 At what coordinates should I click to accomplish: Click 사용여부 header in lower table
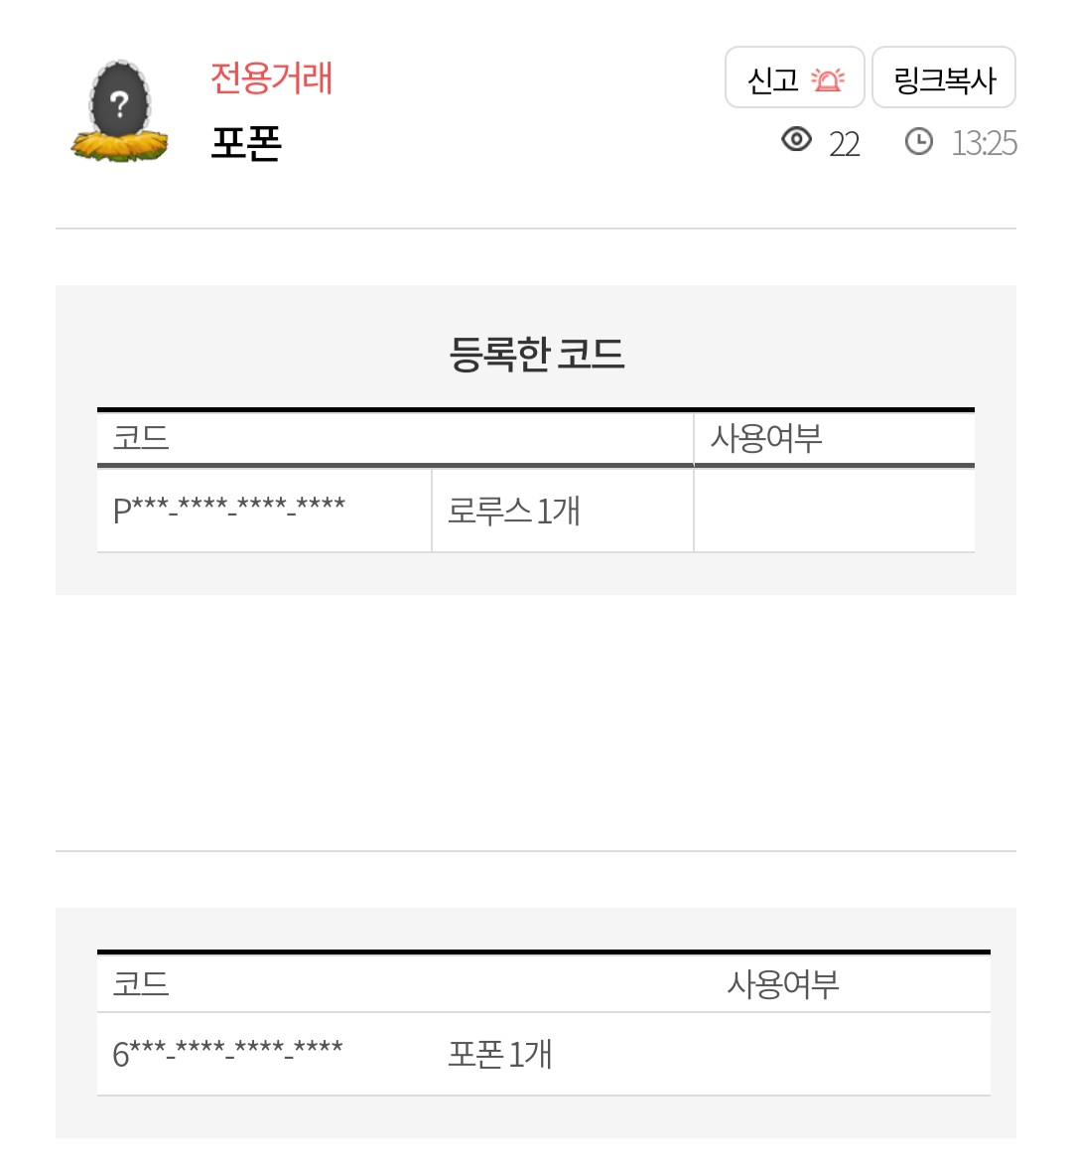pos(783,984)
